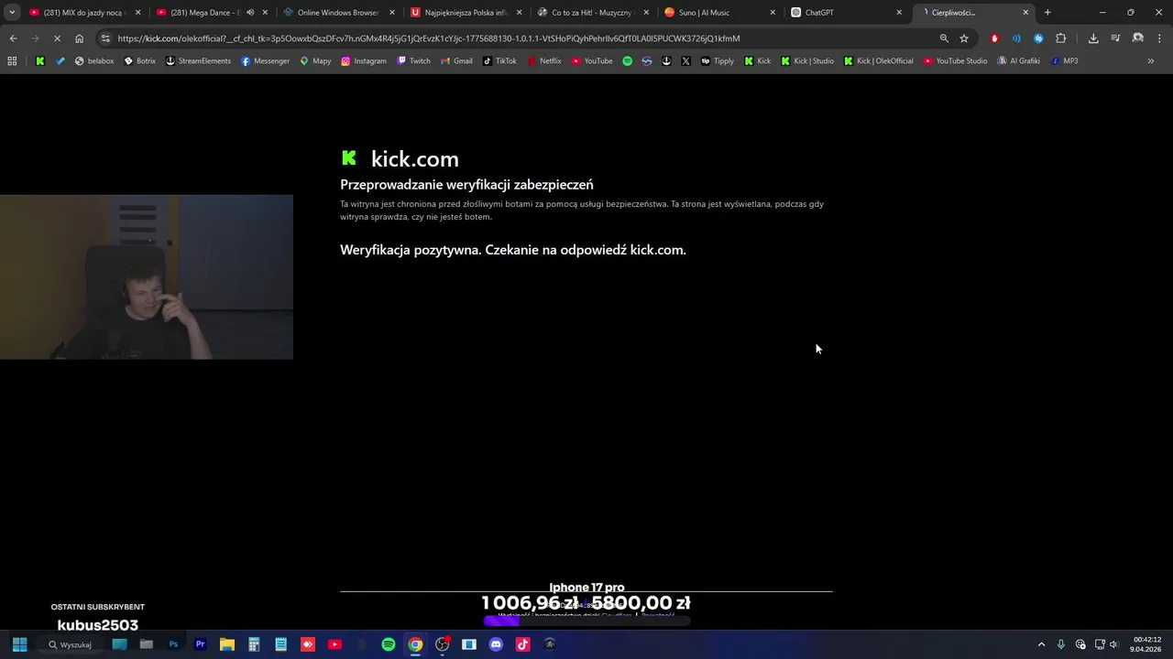This screenshot has width=1173, height=659.
Task: Open the red hand ad-blocker extension
Action: coord(994,38)
